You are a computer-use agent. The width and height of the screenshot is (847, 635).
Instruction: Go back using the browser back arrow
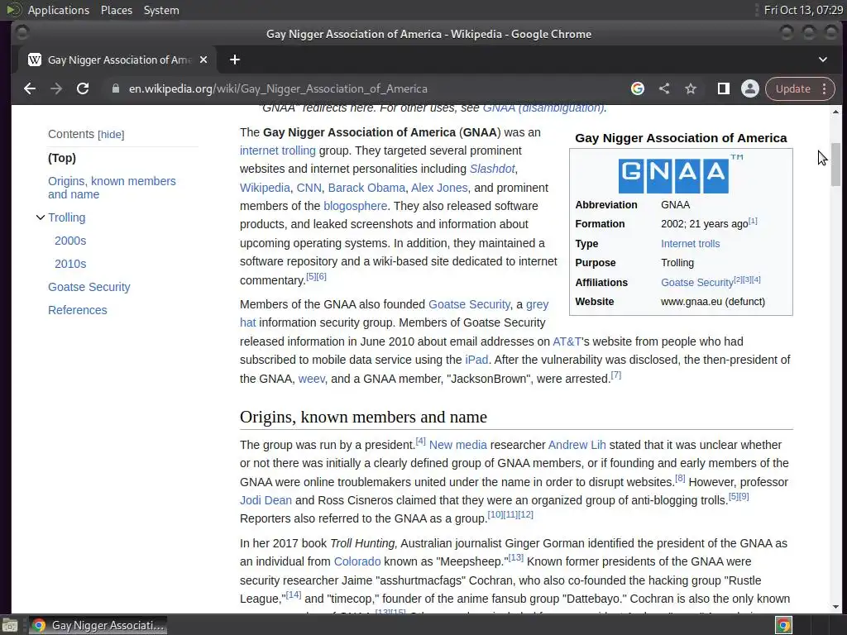click(x=30, y=88)
